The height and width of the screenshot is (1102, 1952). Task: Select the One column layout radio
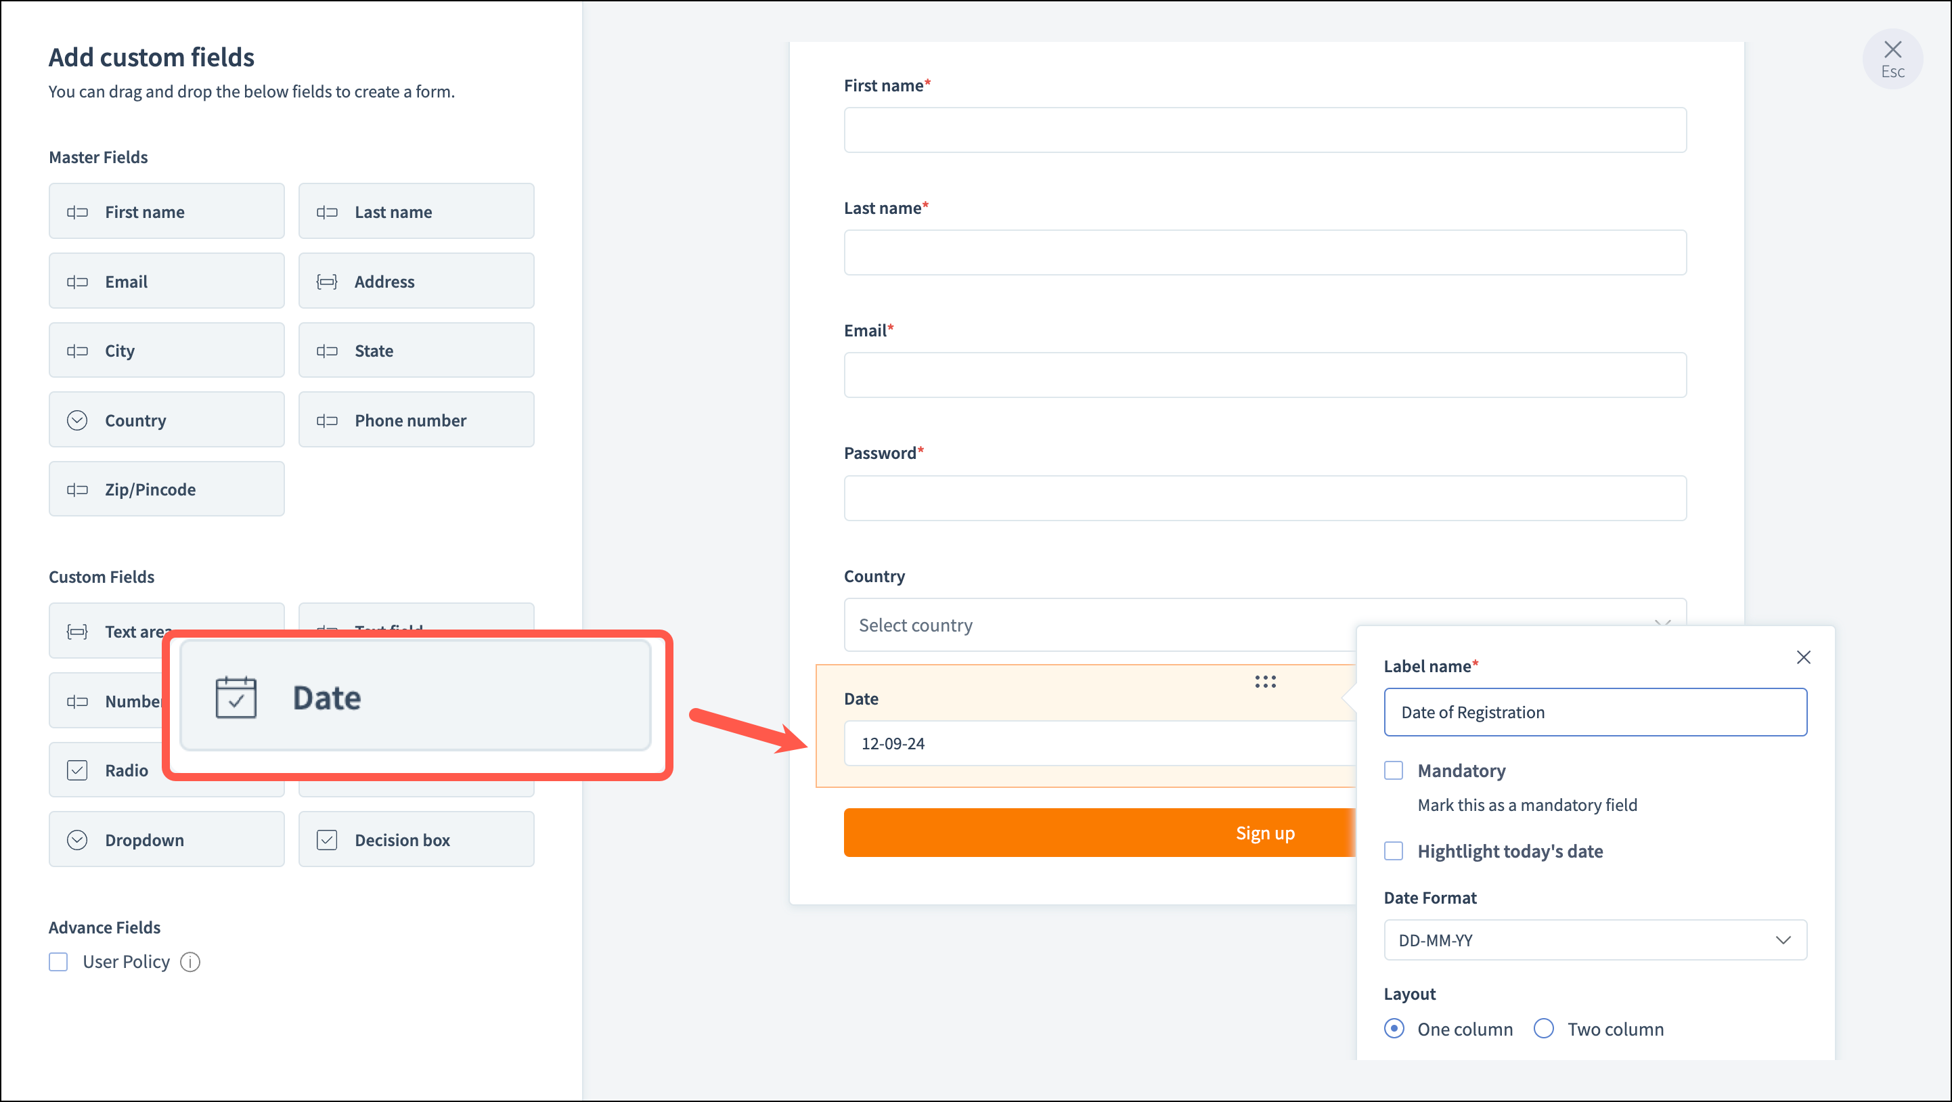tap(1394, 1028)
